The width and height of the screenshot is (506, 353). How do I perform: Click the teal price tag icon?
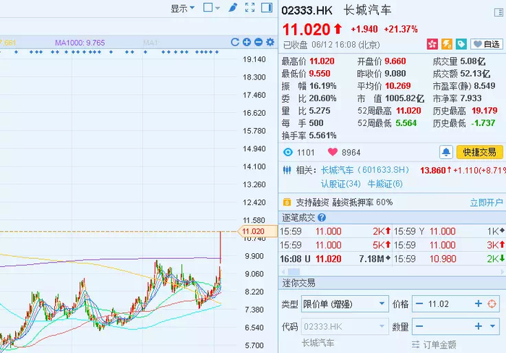461,44
